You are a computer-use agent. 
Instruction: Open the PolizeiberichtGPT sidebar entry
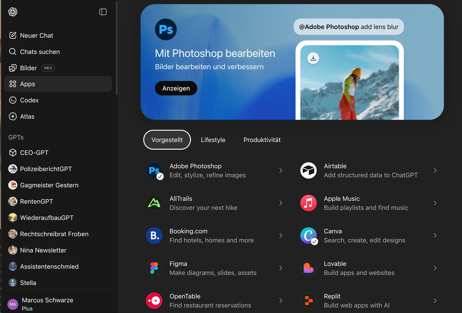tap(46, 169)
